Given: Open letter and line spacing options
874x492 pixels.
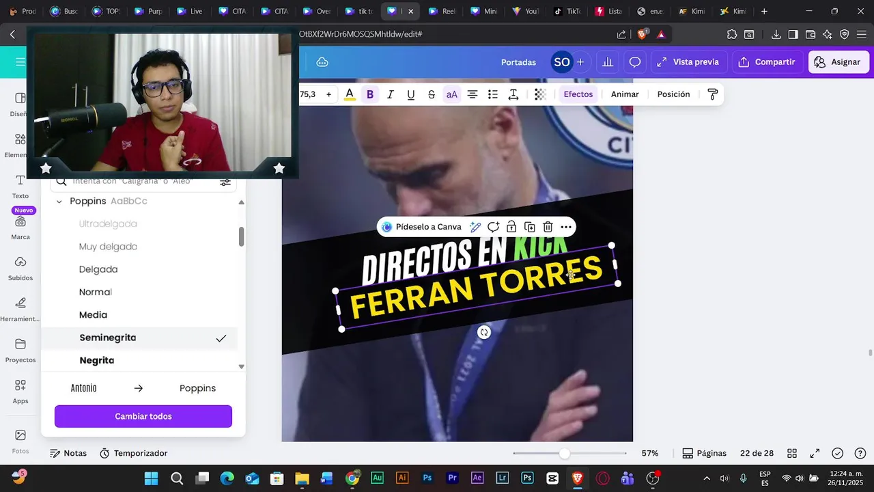Looking at the screenshot, I should pyautogui.click(x=513, y=94).
